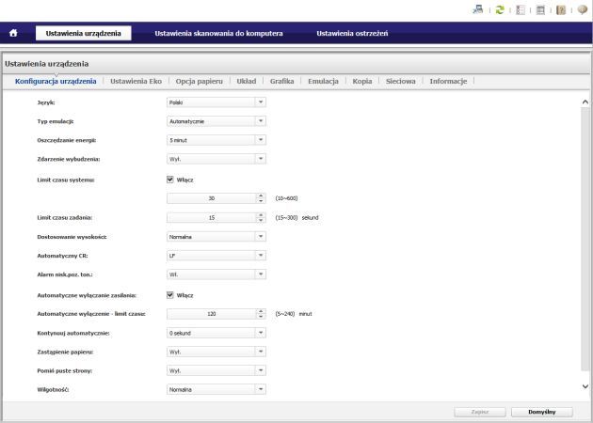Open the Pomiń puste strony dropdown

click(216, 371)
